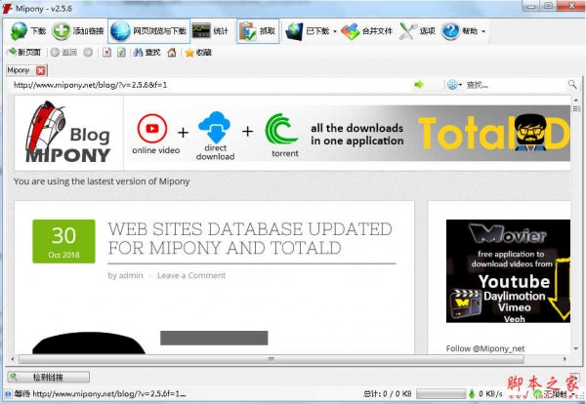Click the 查找 binoculars find button
Viewport: 586px width, 404px height.
pyautogui.click(x=146, y=53)
